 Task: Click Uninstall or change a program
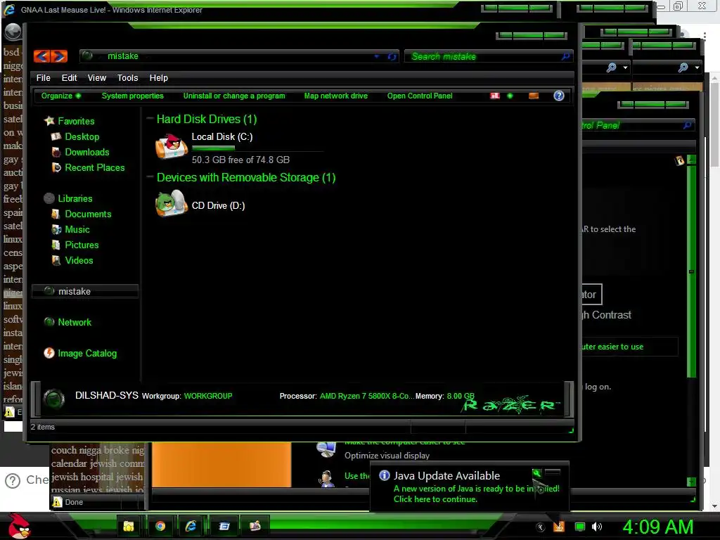tap(234, 96)
